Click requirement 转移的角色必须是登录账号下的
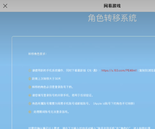Viewport: 155px width, 129px height. (53, 87)
